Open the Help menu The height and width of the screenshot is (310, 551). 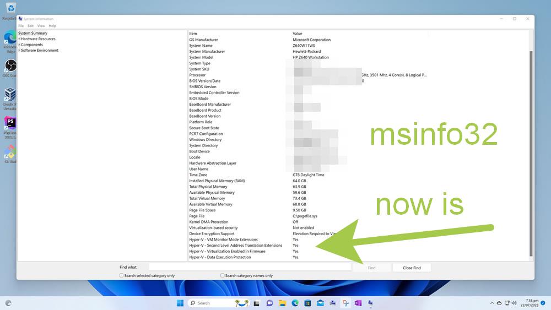(52, 26)
